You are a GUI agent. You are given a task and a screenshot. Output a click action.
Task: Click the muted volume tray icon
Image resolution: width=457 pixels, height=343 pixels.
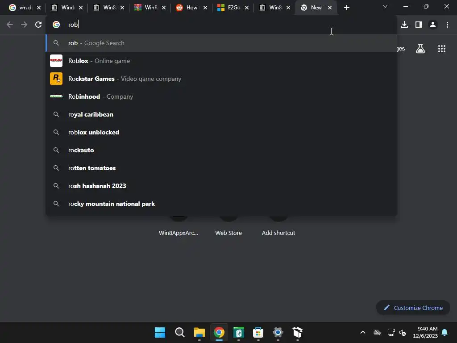pos(403,332)
